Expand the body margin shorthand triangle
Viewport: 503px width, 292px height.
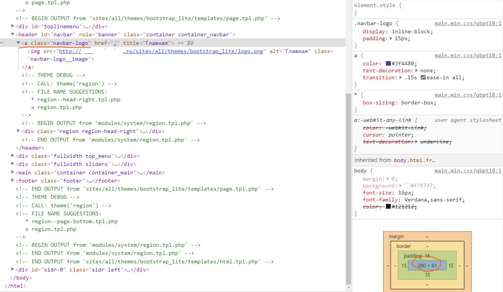388,179
